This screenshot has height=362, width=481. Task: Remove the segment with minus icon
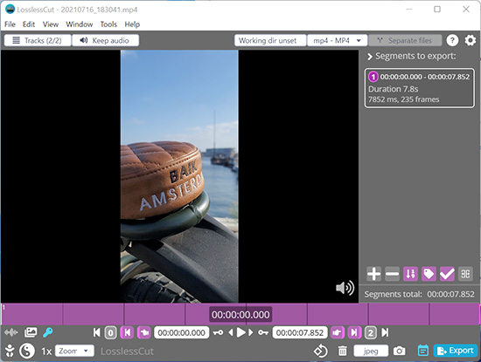392,274
